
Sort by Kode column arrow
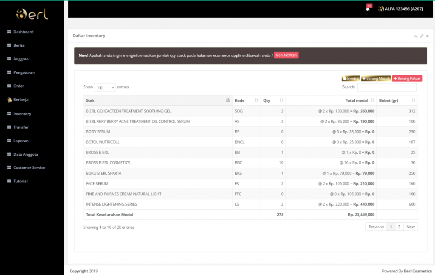[x=256, y=101]
